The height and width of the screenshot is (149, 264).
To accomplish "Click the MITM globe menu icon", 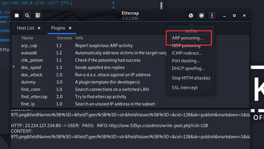I will 191,15.
